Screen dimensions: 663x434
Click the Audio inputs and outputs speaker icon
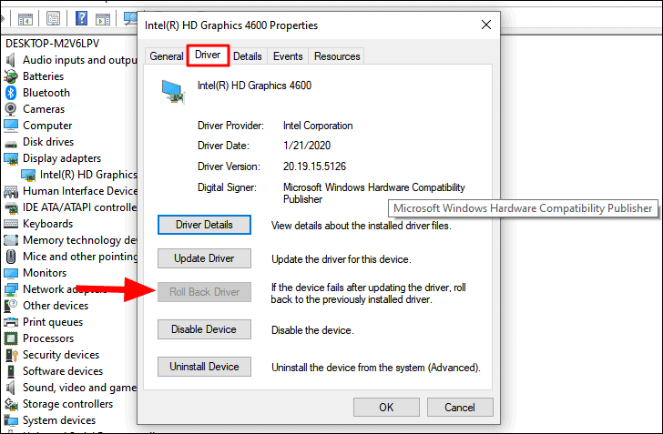11,60
